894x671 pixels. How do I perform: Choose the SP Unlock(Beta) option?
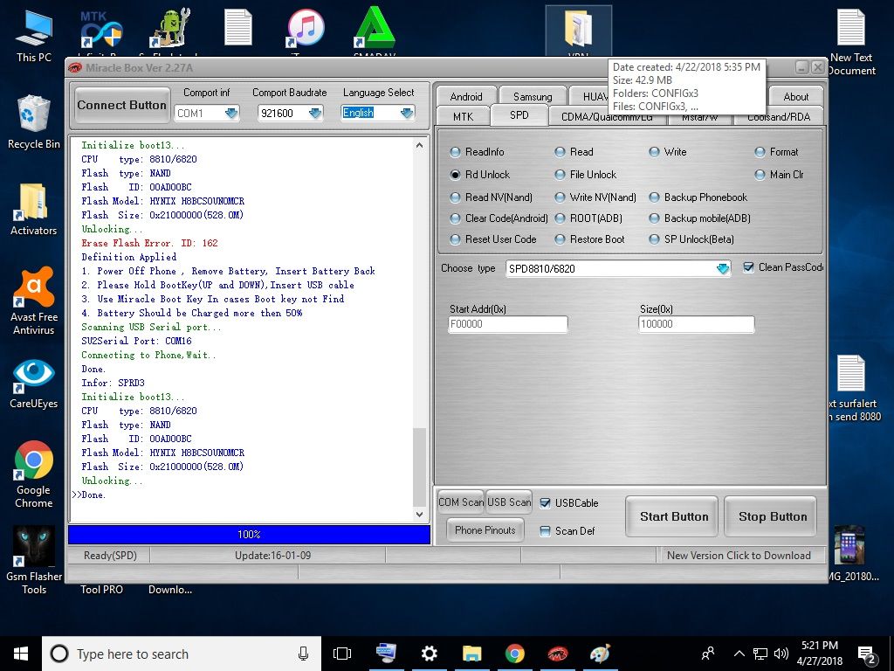point(654,239)
